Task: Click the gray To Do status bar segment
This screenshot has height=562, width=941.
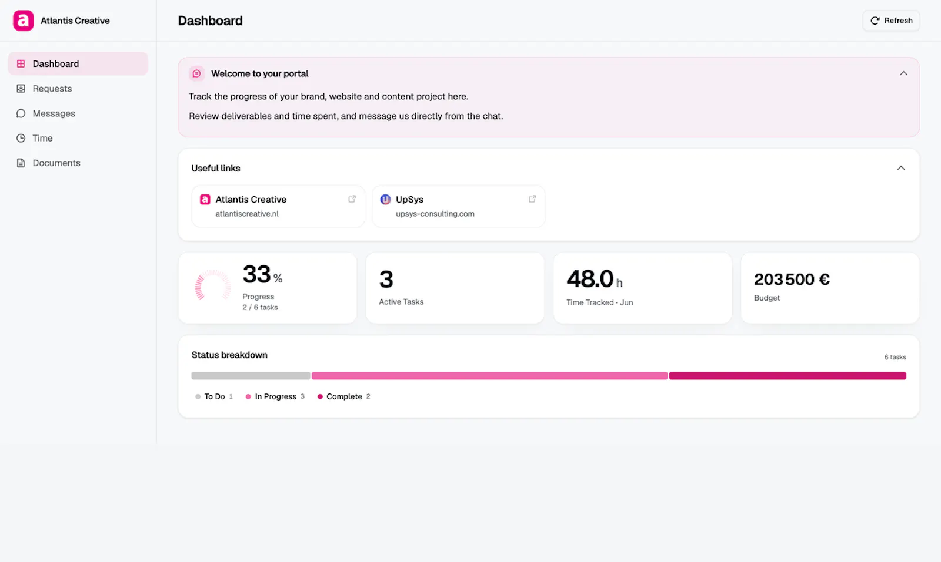Action: pos(251,376)
